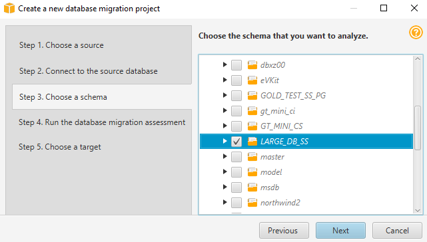Select Step 2. Connect to the source database
The width and height of the screenshot is (427, 242).
point(89,71)
